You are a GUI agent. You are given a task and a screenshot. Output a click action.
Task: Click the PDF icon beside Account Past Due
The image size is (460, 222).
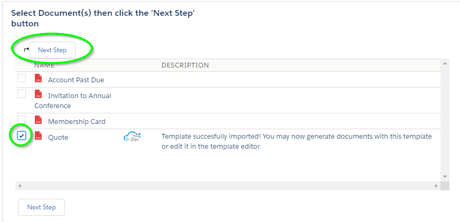38,78
